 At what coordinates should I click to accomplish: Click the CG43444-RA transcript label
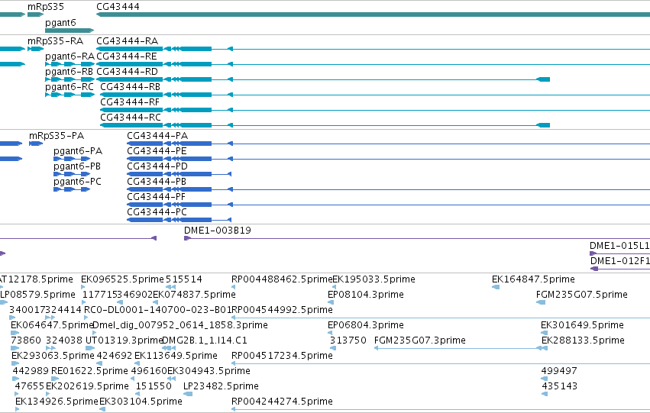point(127,41)
